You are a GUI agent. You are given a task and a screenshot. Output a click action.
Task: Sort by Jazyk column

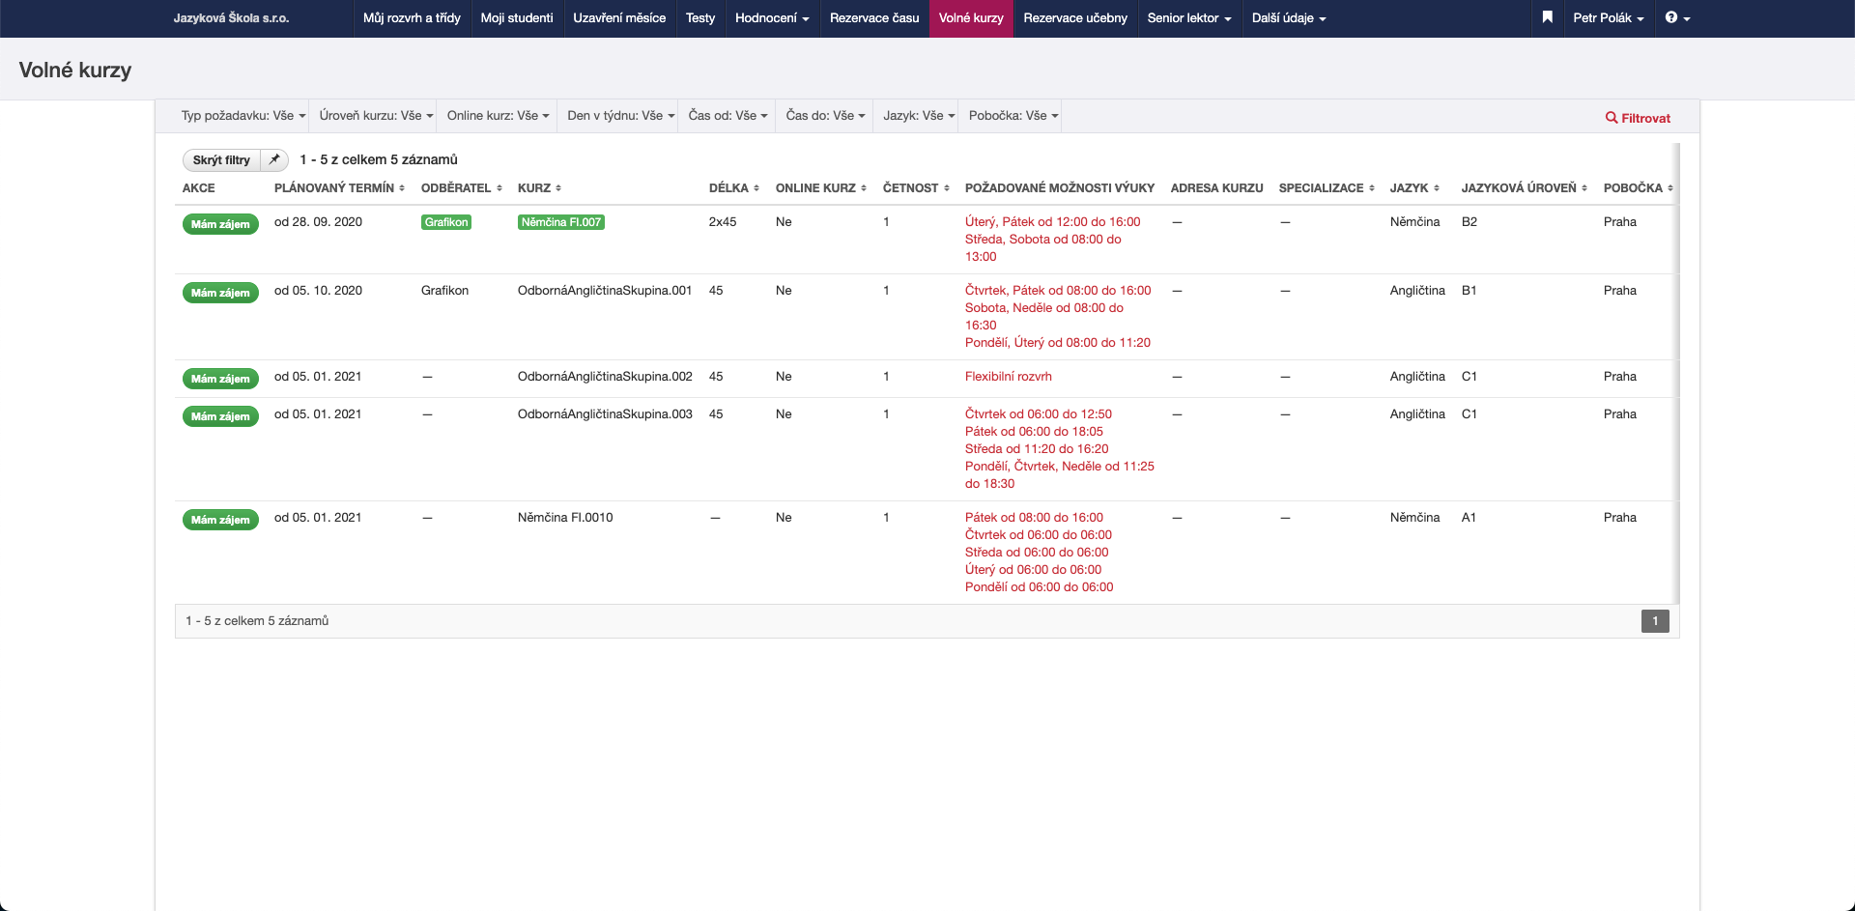coord(1414,187)
